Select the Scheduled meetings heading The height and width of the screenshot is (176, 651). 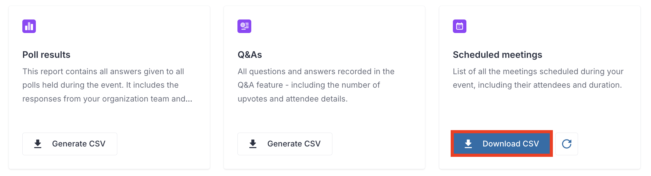pyautogui.click(x=498, y=55)
